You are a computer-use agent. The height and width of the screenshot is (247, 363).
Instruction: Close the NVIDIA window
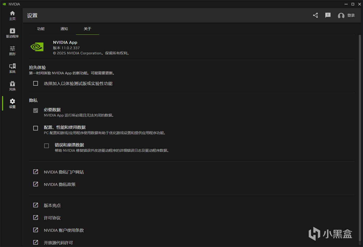click(359, 4)
